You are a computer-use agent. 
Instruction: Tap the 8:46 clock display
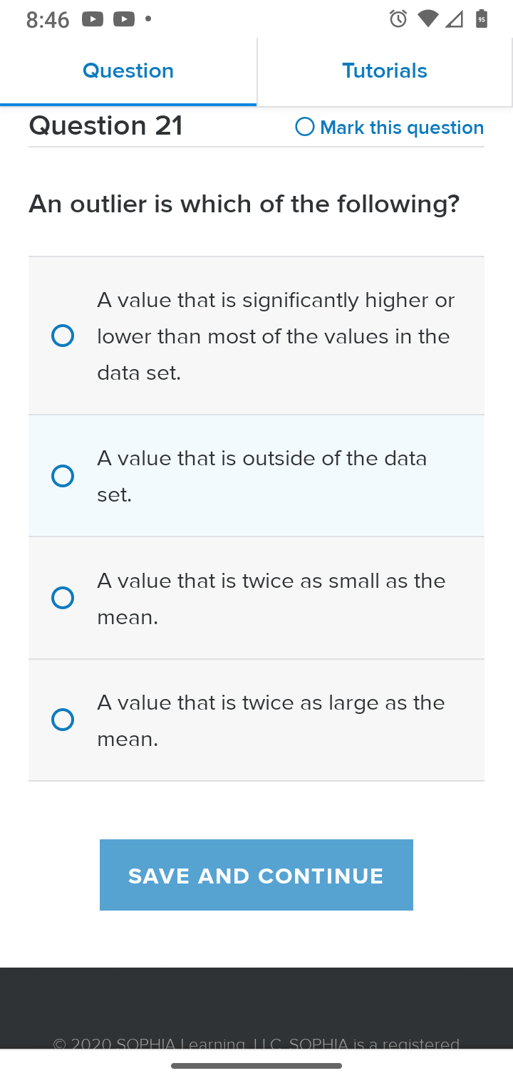pos(48,20)
